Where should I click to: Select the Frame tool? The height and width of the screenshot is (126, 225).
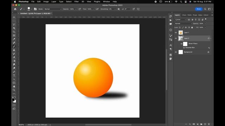14,35
